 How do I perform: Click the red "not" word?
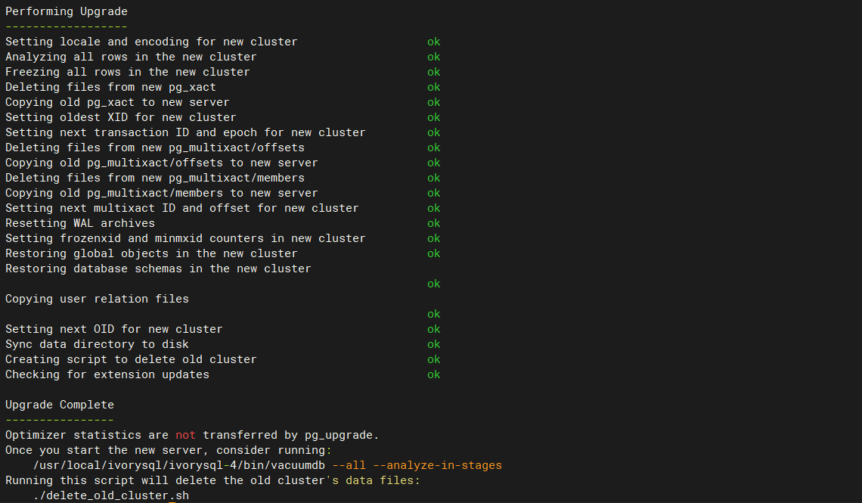[185, 435]
